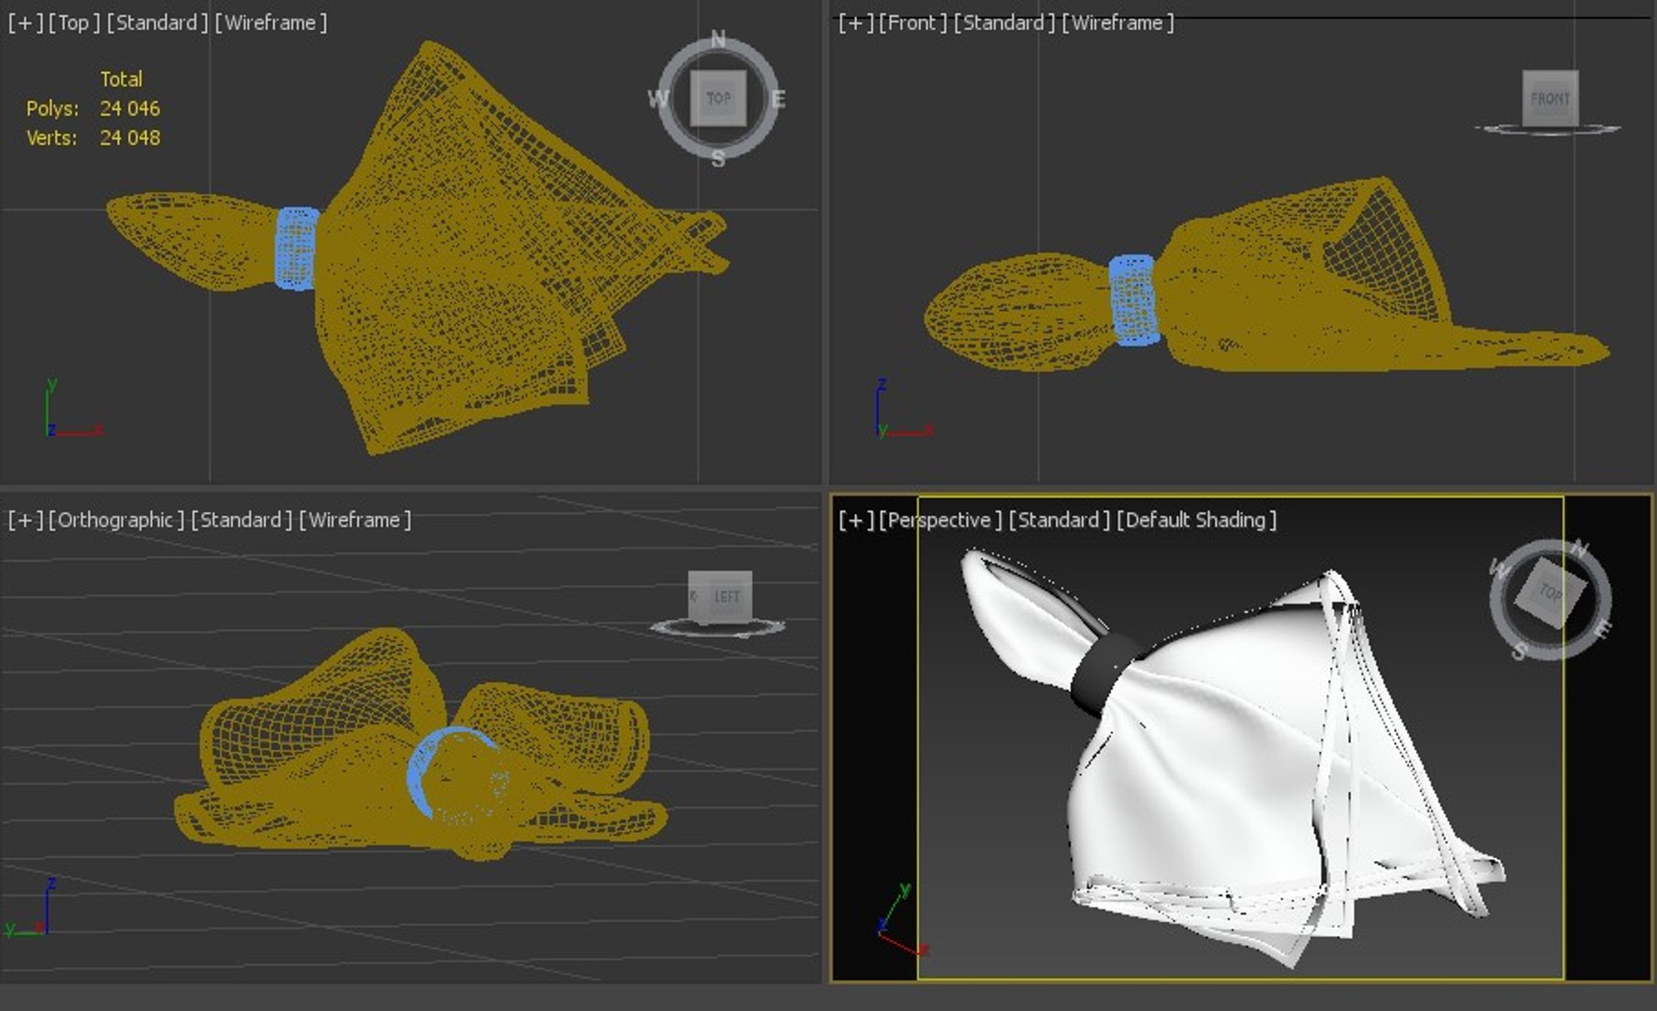Screen dimensions: 1657x1011
Task: Click the FRONT face of Front ViewCube
Action: pyautogui.click(x=1550, y=98)
